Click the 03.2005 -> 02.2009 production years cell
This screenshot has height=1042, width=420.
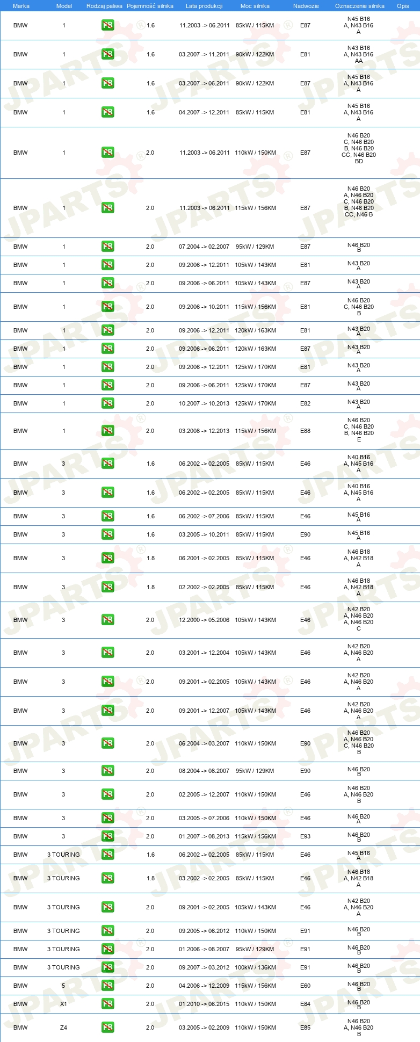(204, 1027)
